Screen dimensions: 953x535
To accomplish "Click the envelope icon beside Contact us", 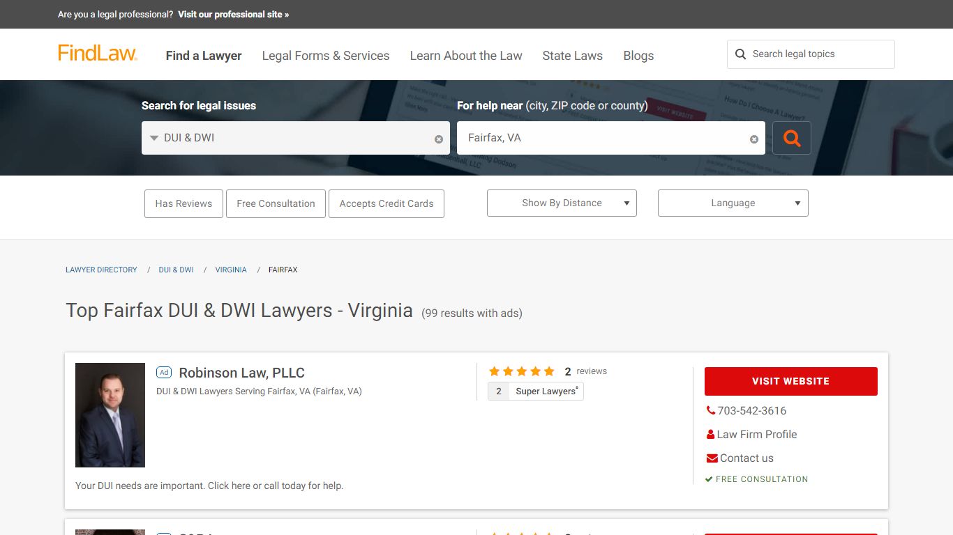I will click(x=712, y=458).
